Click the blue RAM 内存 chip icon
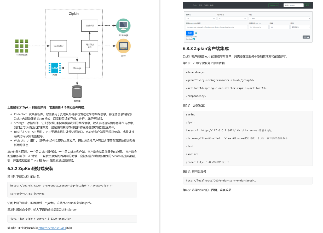Image resolution: width=323 pixels, height=233 pixels. [x=55, y=68]
